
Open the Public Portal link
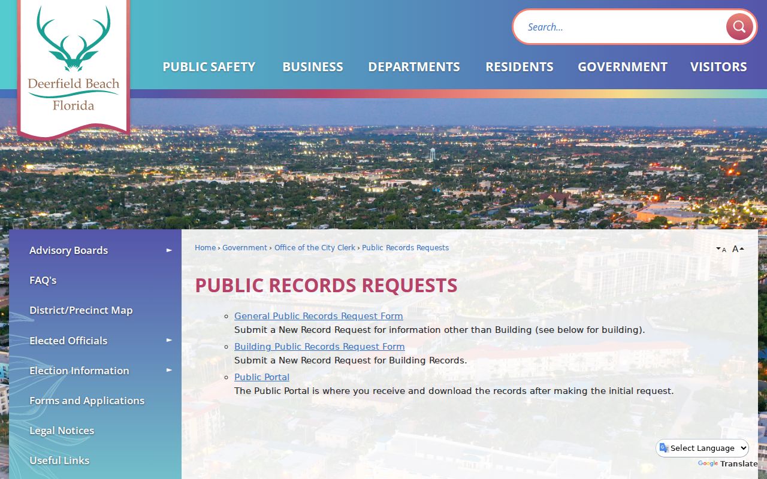[262, 377]
